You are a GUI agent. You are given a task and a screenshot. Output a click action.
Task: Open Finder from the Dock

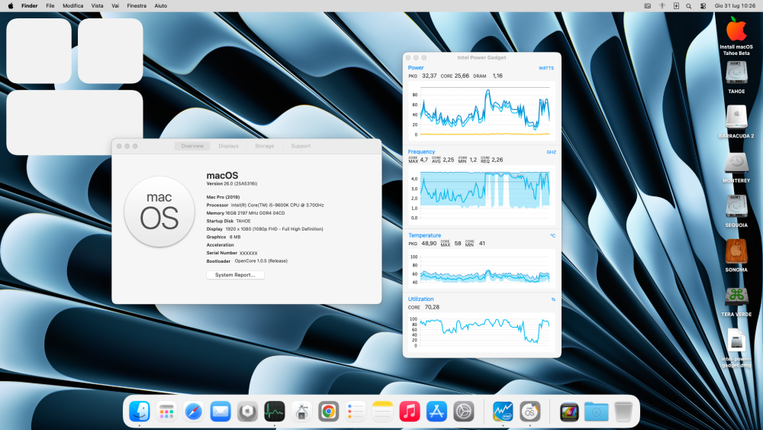pos(140,412)
